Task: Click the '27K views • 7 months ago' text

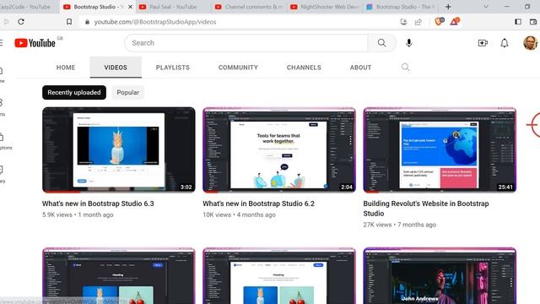Action: coord(399,225)
